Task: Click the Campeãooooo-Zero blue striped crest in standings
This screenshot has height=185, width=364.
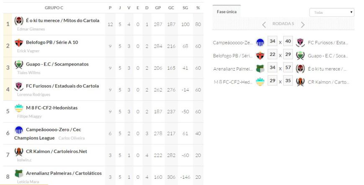Action: (19, 130)
